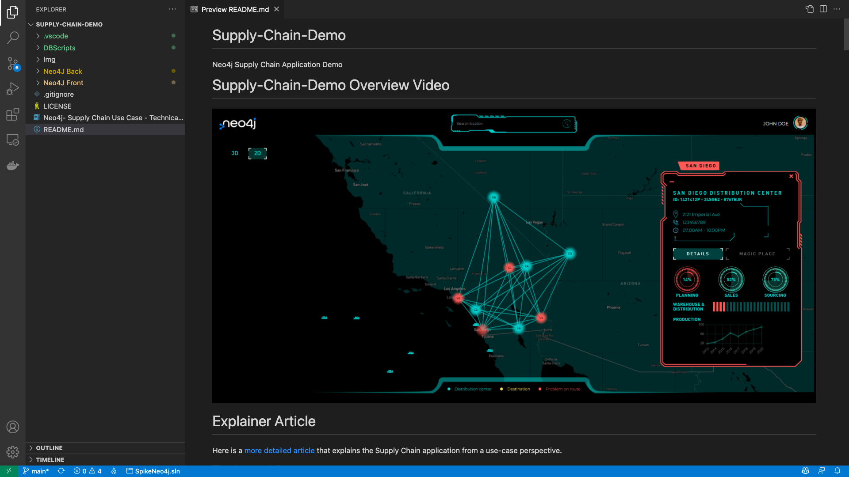Open the editor More Actions menu
849x477 pixels.
(x=837, y=9)
